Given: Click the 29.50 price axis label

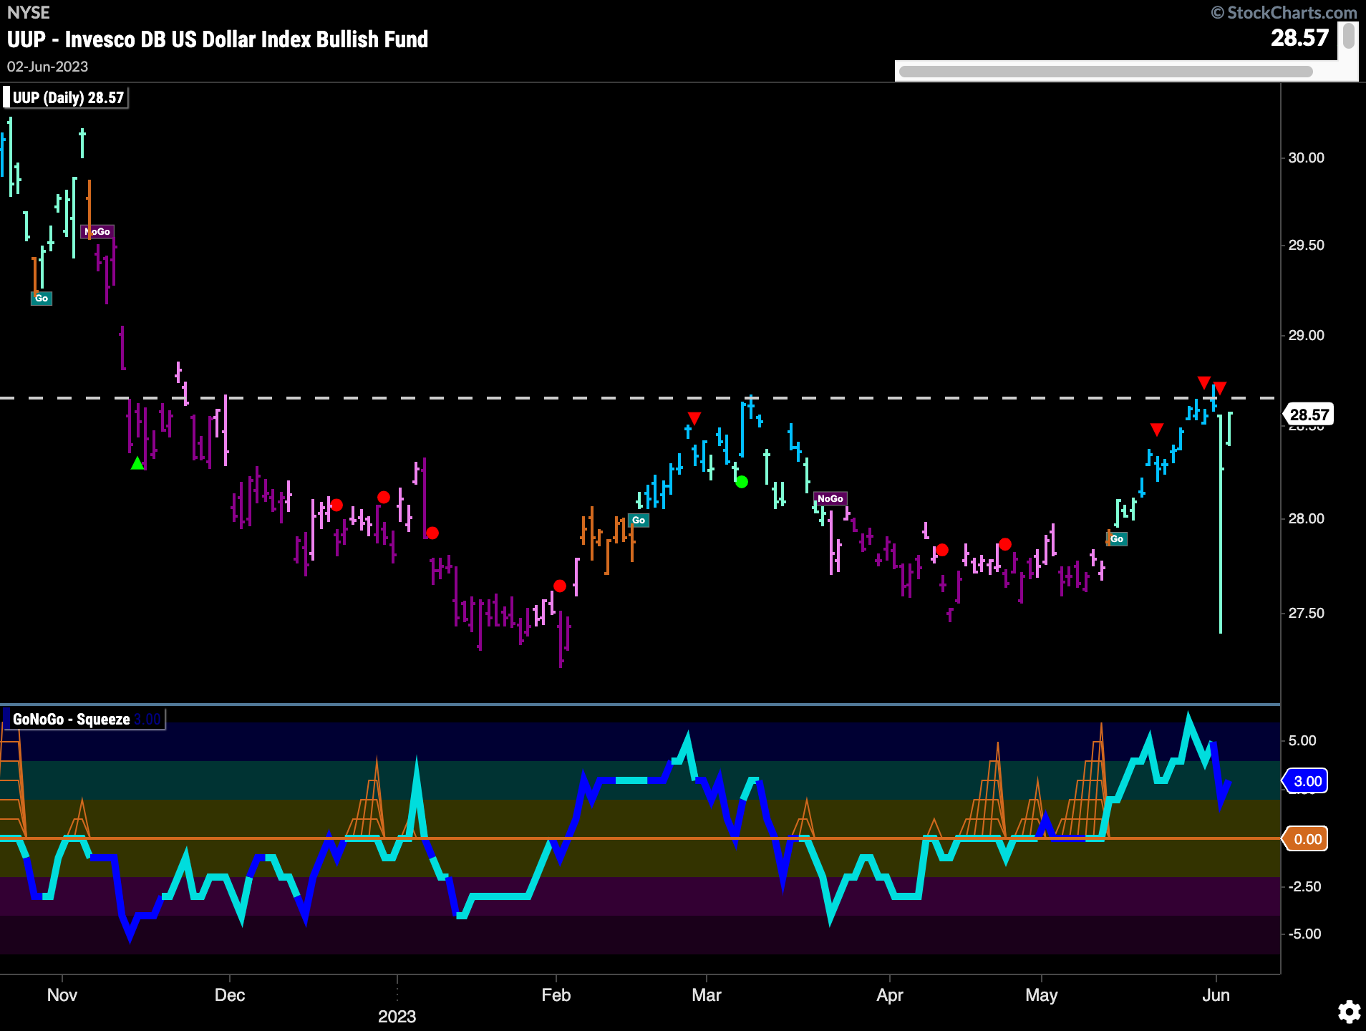Looking at the screenshot, I should 1306,245.
